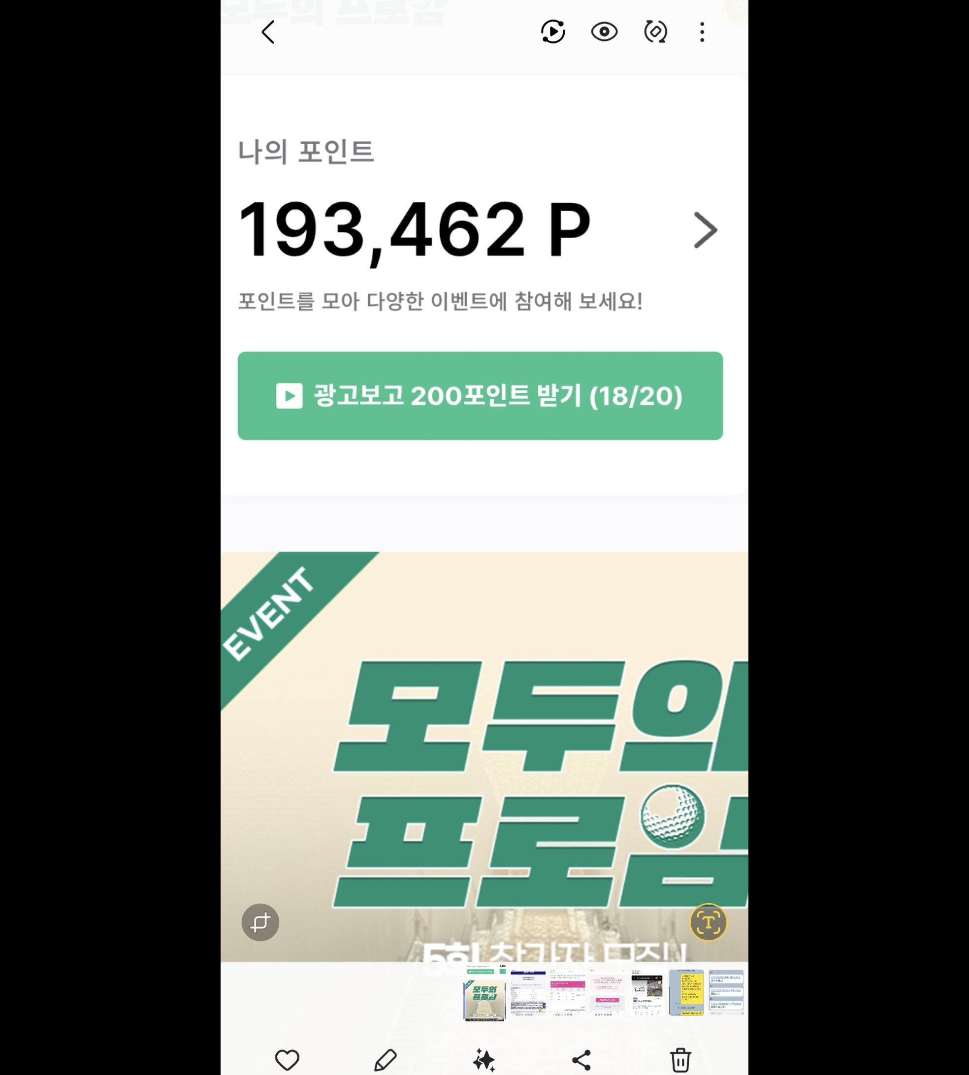Viewport: 969px width, 1075px height.
Task: Open the sparkle AI edit tool
Action: [x=484, y=1060]
